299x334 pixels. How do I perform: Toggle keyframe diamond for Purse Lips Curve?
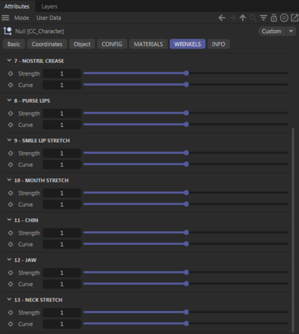click(10, 125)
